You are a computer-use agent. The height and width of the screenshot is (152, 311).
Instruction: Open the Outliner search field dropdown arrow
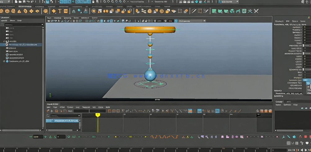coord(42,25)
